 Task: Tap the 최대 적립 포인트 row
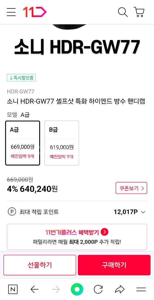77,212
